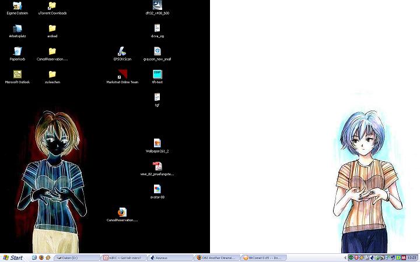
Task: Switch to the mIRC taskbar window
Action: [x=124, y=258]
